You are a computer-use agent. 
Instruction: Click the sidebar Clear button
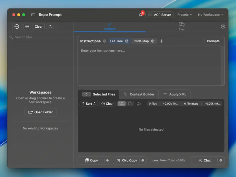[39, 27]
